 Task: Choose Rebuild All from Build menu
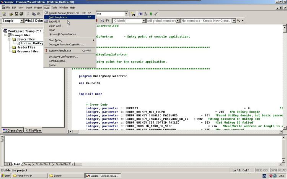coord(70,21)
